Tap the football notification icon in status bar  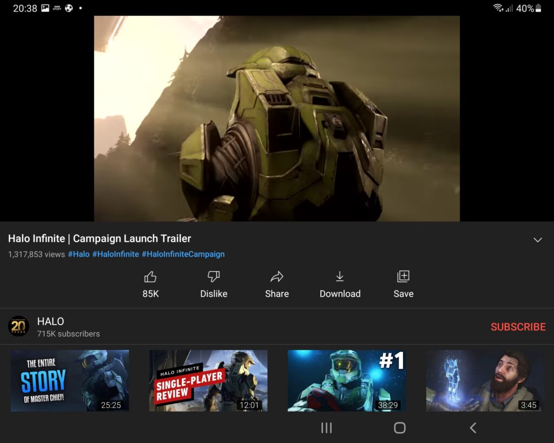tap(69, 8)
